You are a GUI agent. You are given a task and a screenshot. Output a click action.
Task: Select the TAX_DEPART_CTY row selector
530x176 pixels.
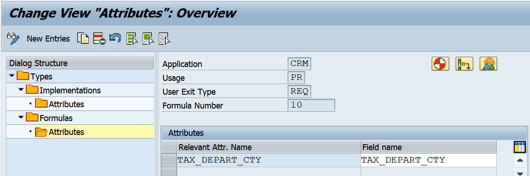coord(169,160)
